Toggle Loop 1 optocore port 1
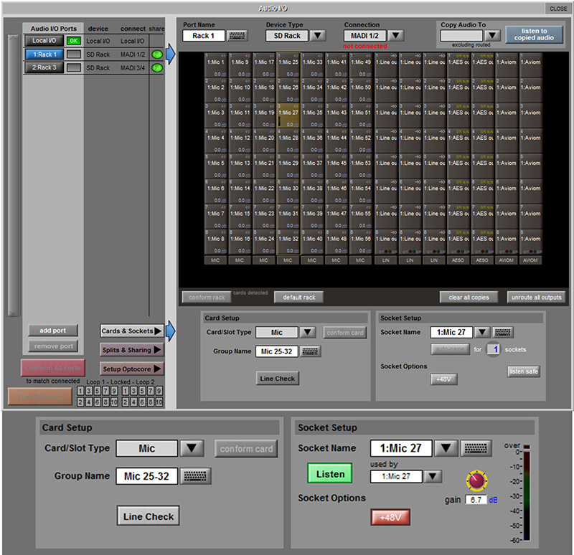This screenshot has width=574, height=555. tap(80, 391)
